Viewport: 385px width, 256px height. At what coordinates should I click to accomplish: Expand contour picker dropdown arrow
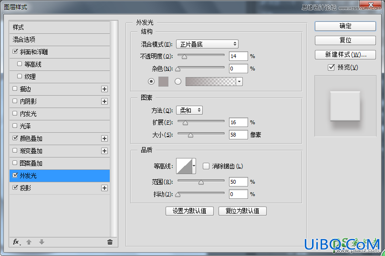[194, 166]
